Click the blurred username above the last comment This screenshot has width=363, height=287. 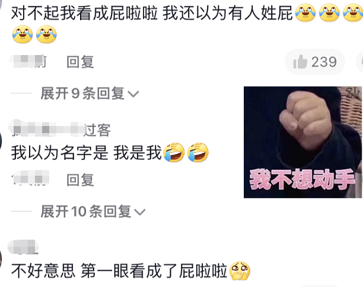click(23, 247)
